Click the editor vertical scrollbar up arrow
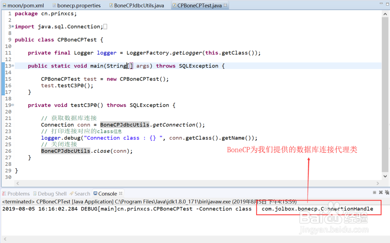The width and height of the screenshot is (390, 243). [x=385, y=14]
